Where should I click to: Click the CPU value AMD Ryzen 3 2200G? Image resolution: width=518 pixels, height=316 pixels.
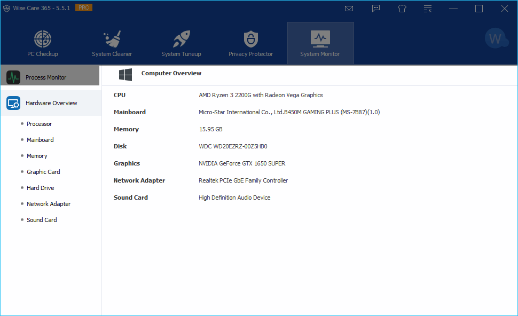pyautogui.click(x=261, y=95)
